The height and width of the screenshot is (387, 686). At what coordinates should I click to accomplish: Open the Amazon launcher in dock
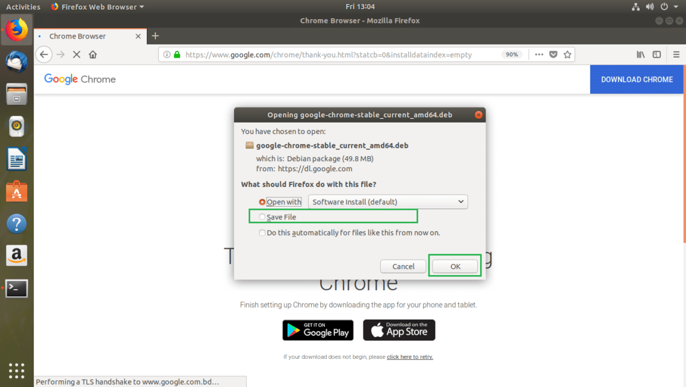(x=17, y=255)
